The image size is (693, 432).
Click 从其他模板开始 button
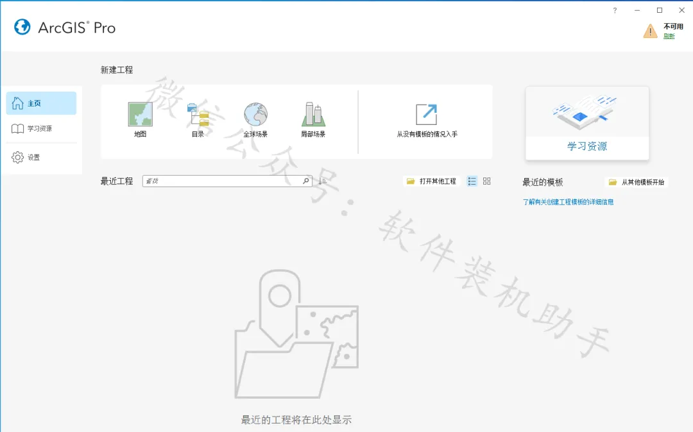(637, 182)
